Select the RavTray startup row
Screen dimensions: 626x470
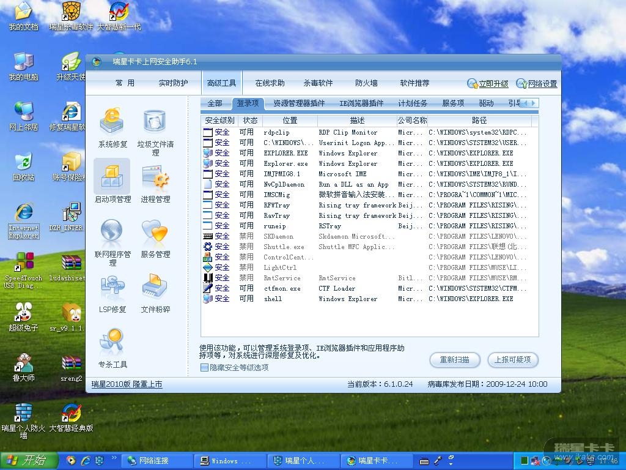pos(369,215)
